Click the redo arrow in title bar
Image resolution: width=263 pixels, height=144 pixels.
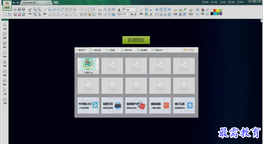coord(18,3)
